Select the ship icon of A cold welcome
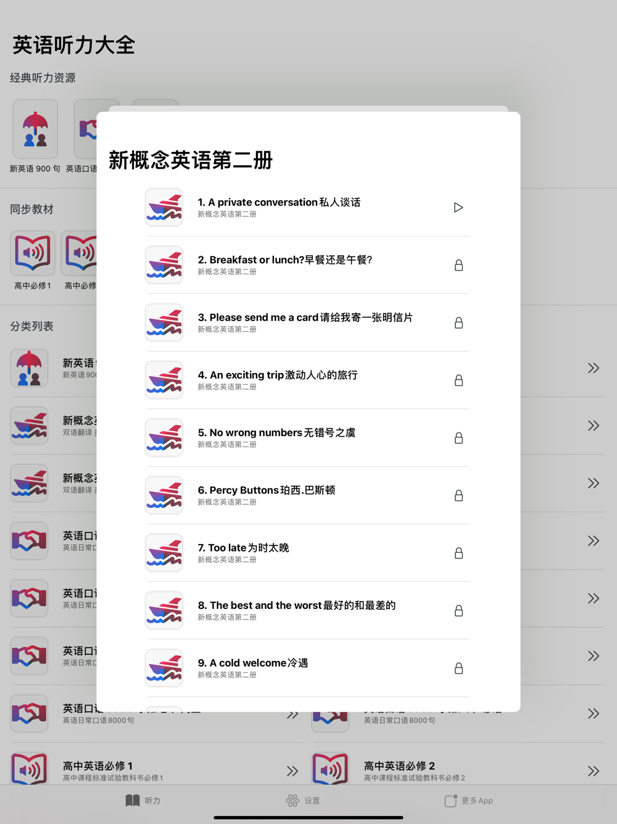The image size is (617, 824). click(x=164, y=668)
